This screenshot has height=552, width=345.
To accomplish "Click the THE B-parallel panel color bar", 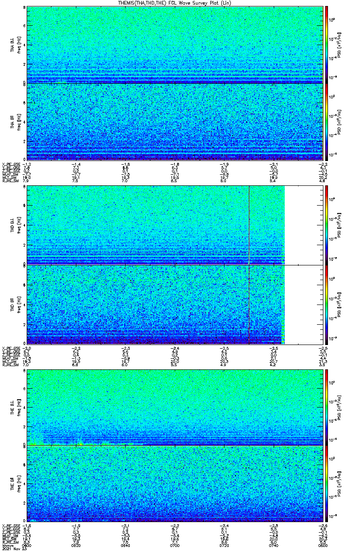I will coord(327,484).
